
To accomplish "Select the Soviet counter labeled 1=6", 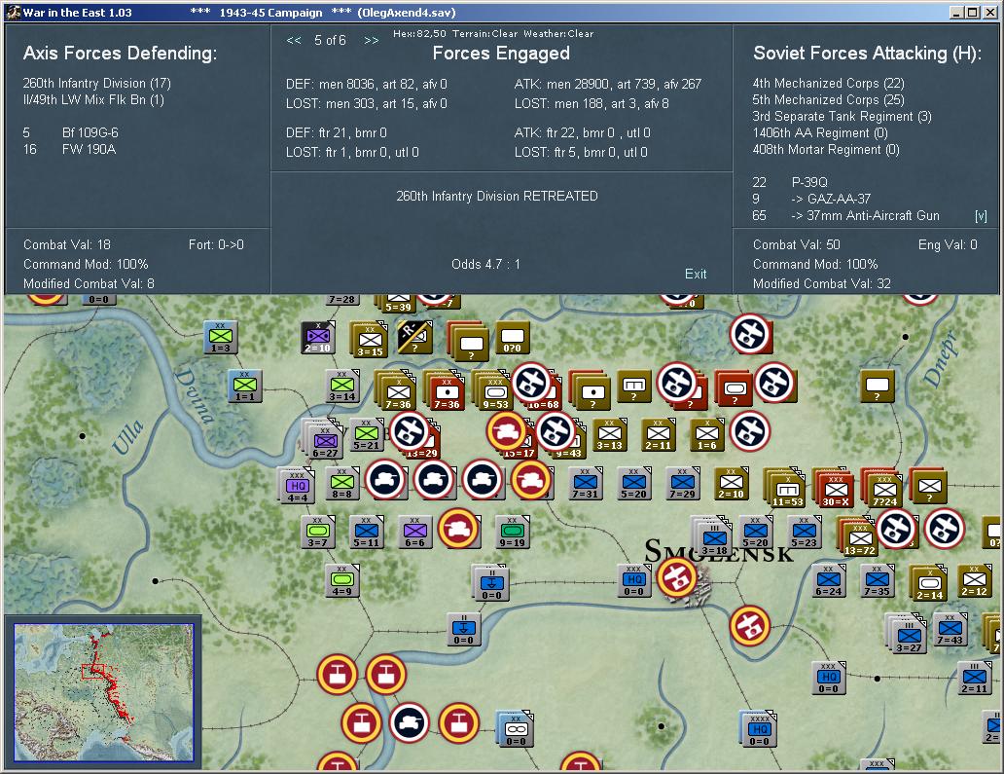I will [x=707, y=435].
